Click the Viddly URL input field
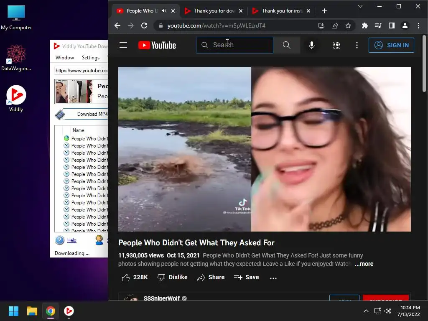 point(82,70)
